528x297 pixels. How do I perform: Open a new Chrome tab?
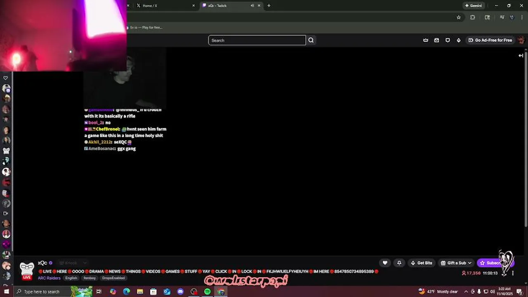[x=269, y=5]
